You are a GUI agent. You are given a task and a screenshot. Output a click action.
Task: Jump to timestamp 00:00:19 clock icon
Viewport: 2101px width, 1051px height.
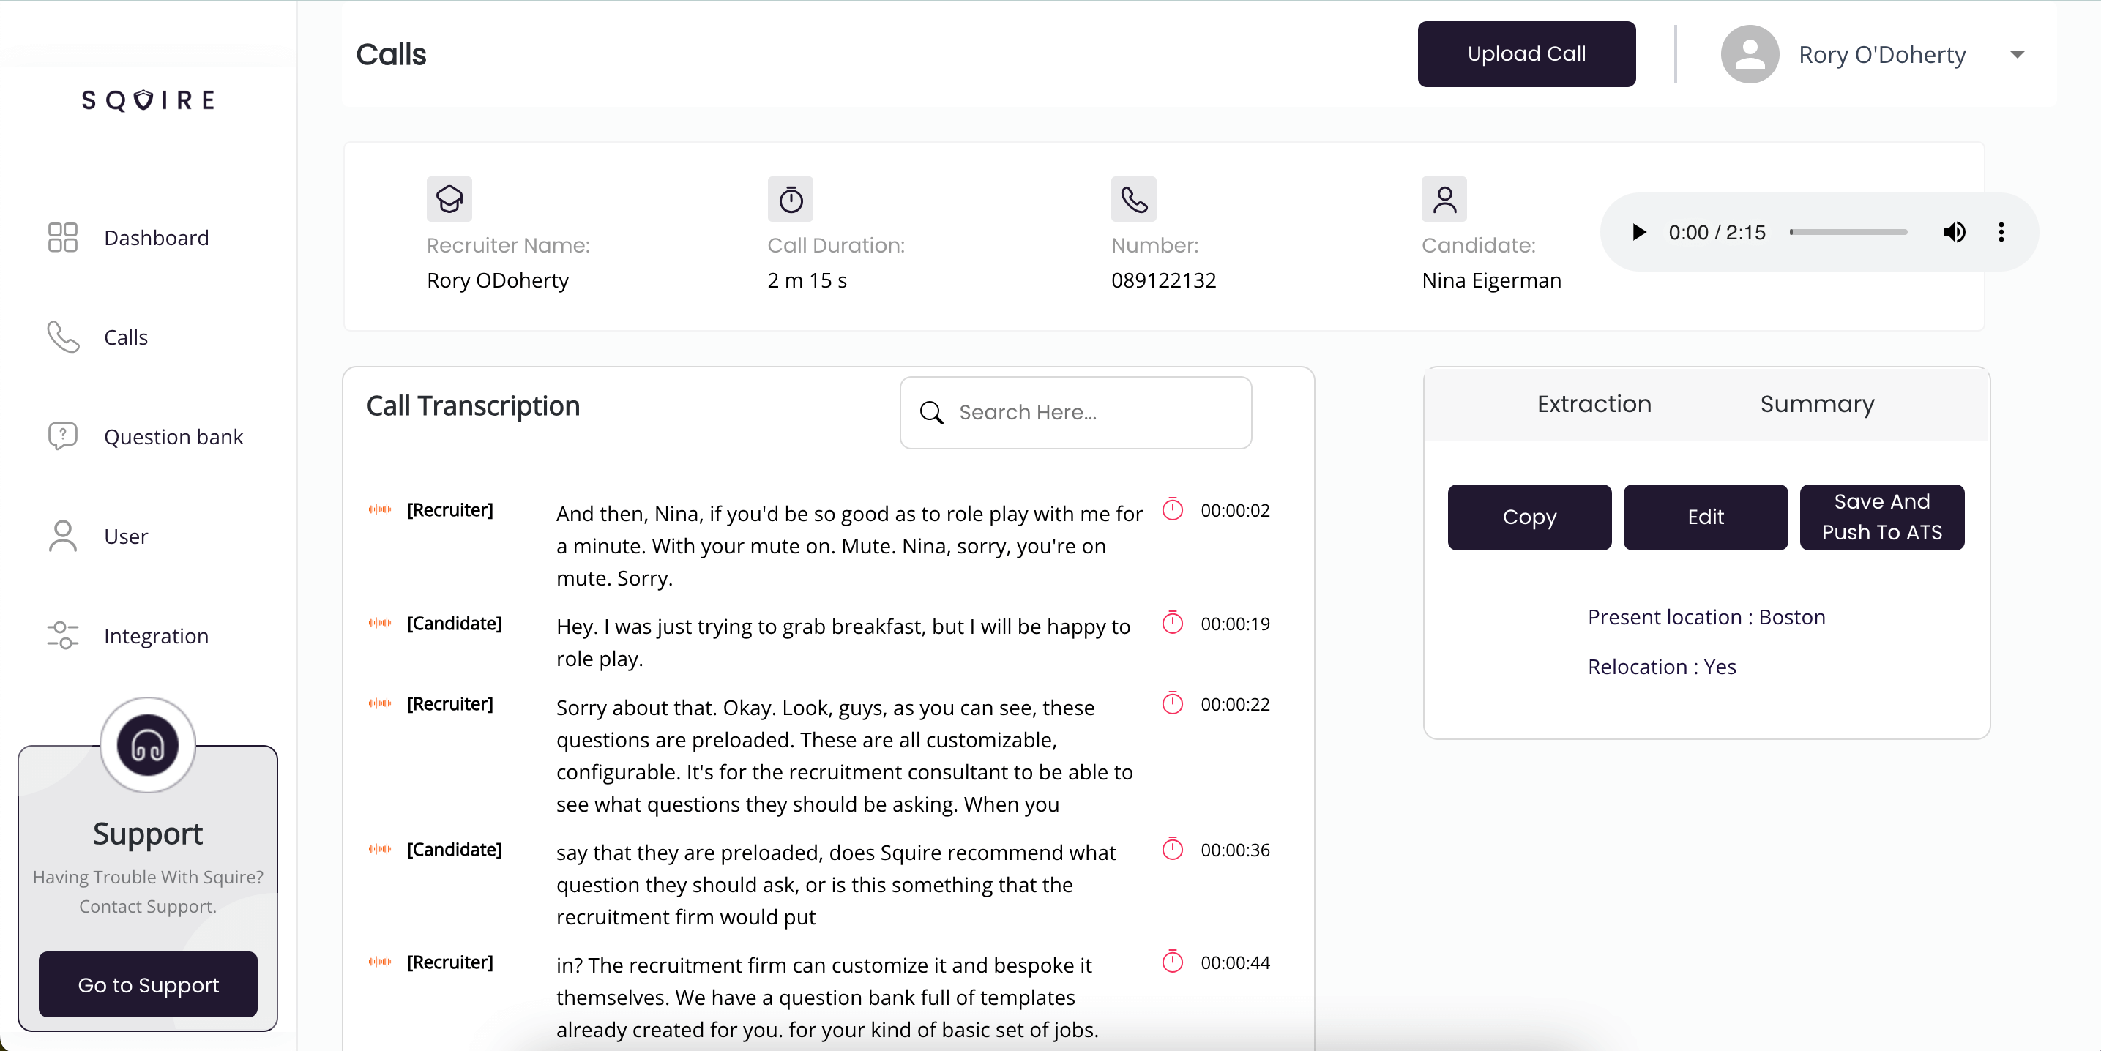coord(1172,624)
